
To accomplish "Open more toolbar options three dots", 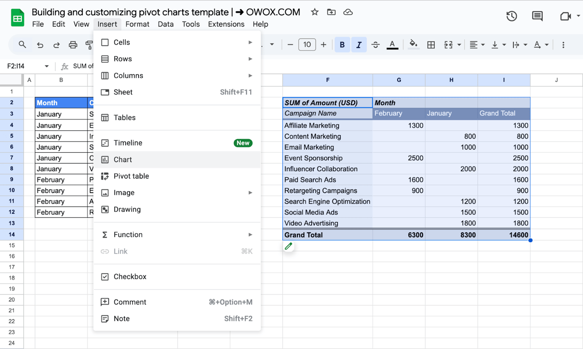I will click(x=563, y=45).
